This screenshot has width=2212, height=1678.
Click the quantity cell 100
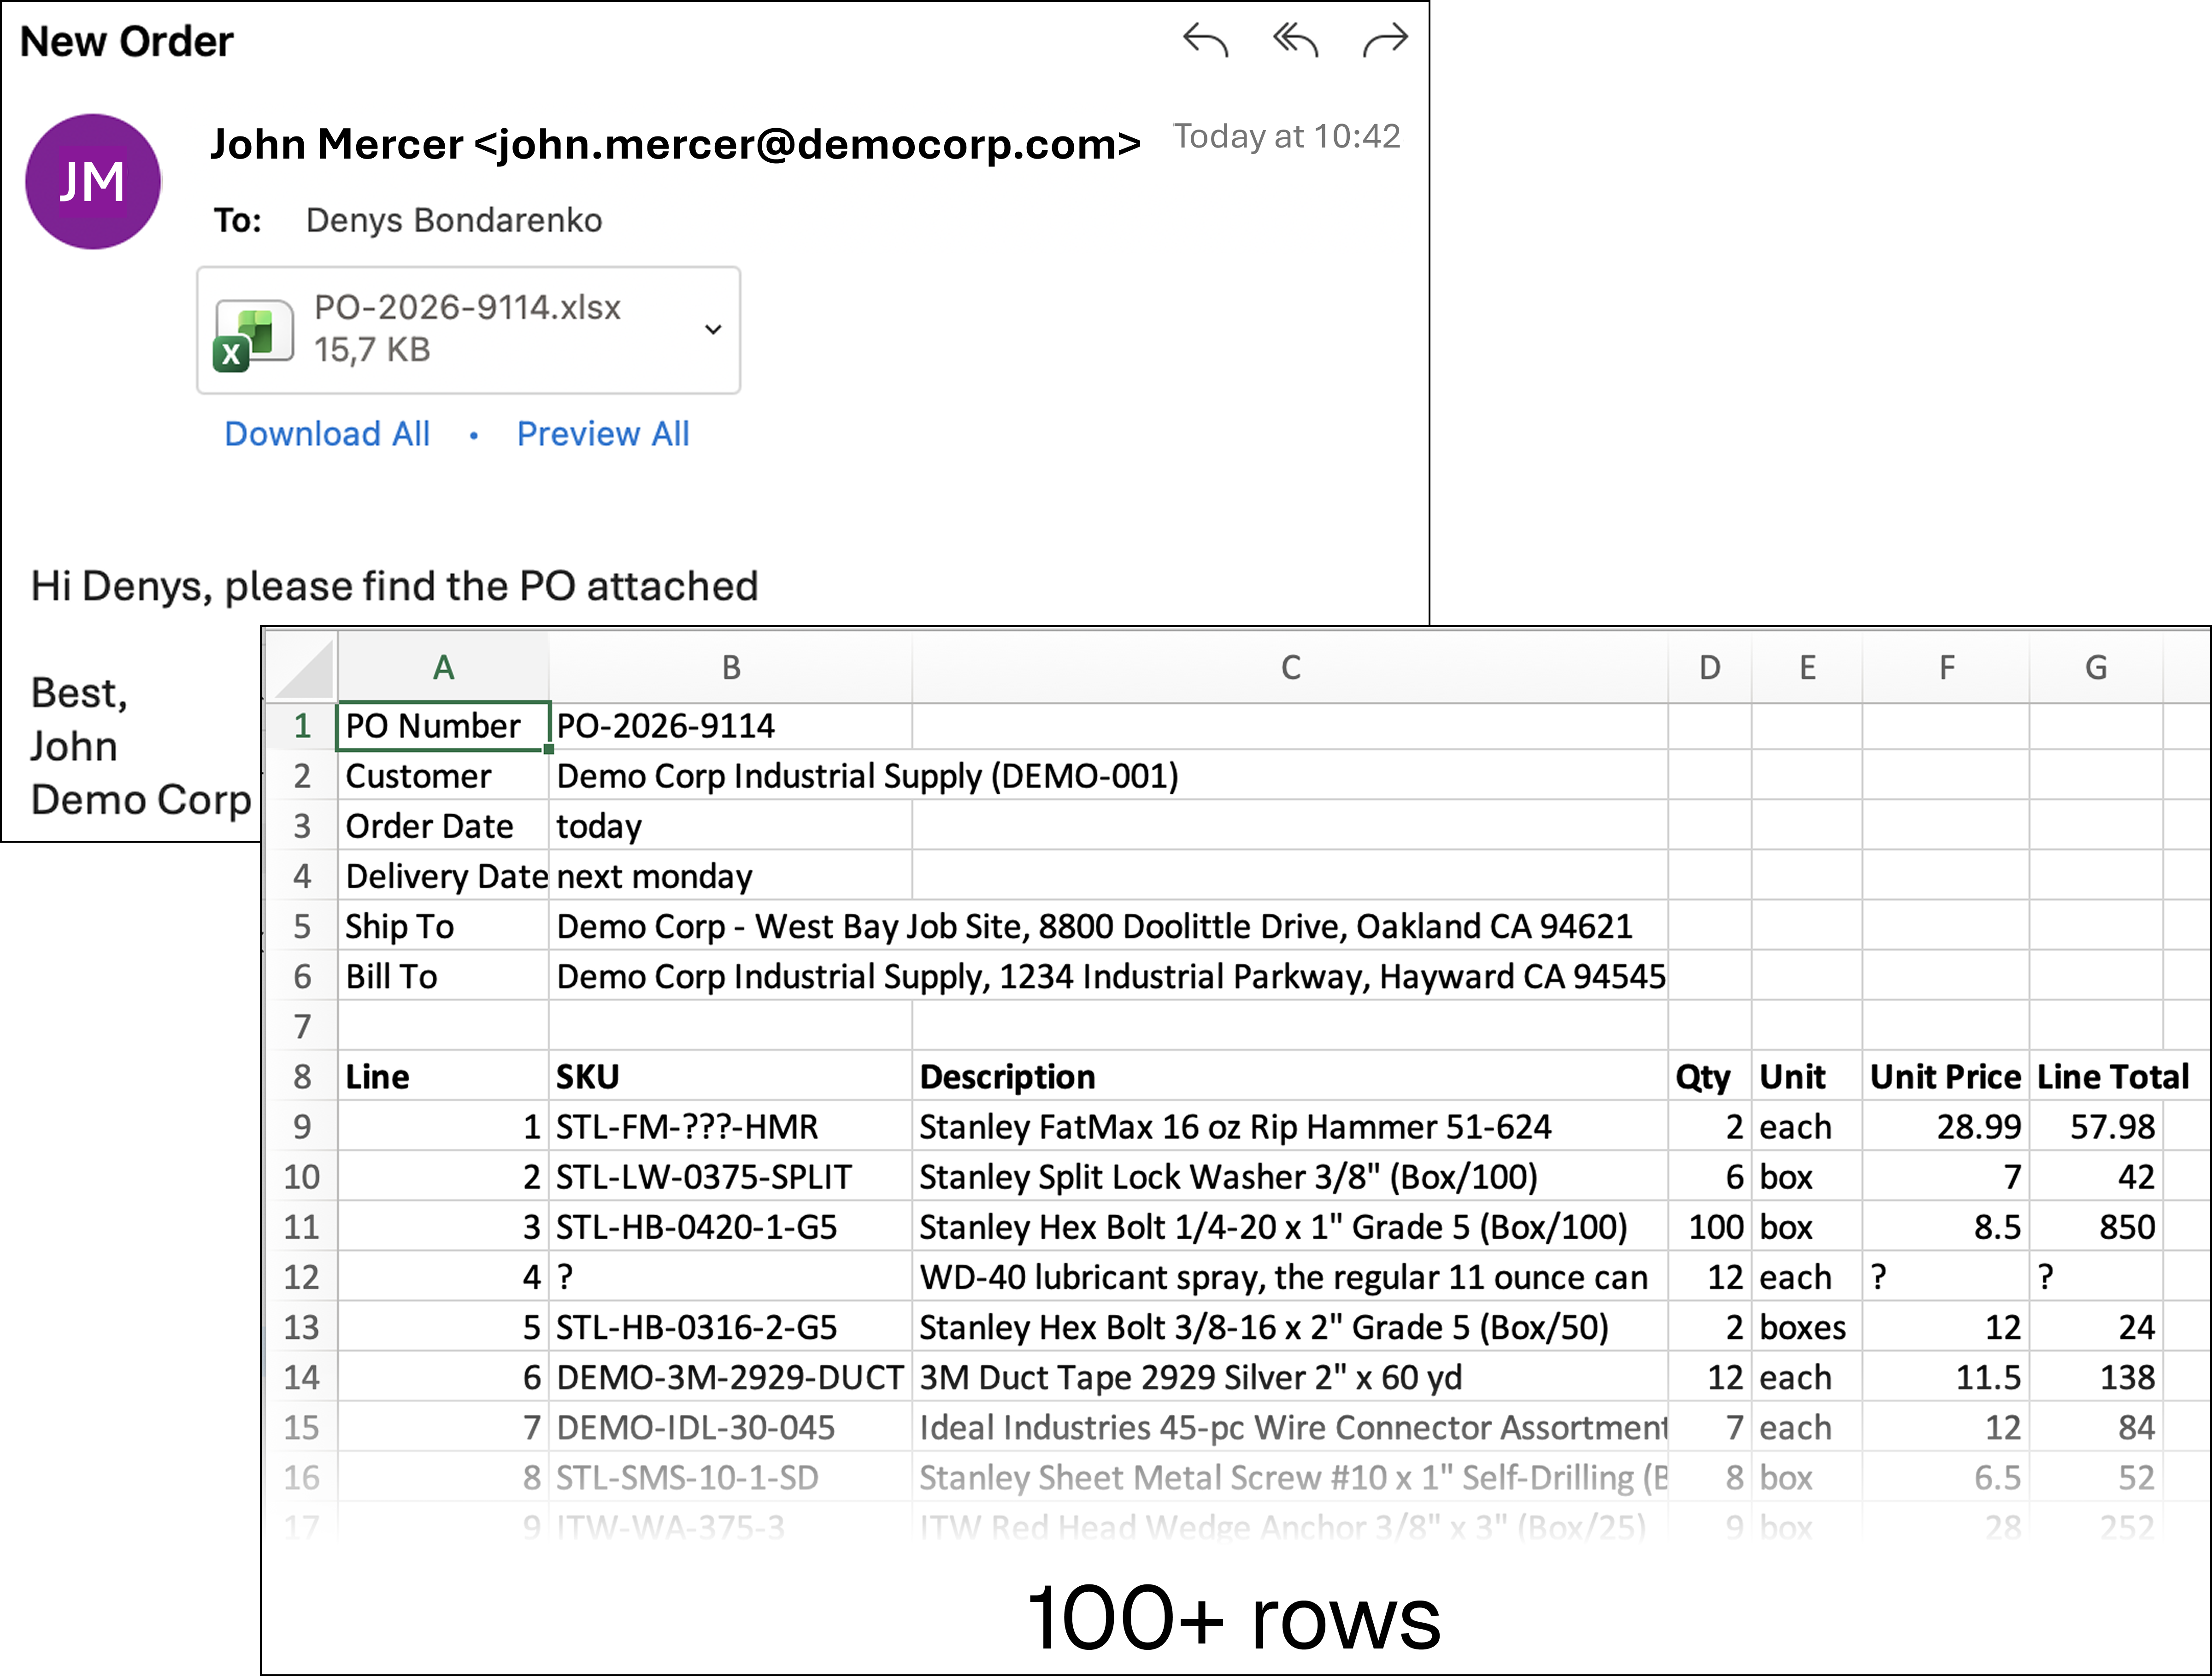pyautogui.click(x=1710, y=1226)
